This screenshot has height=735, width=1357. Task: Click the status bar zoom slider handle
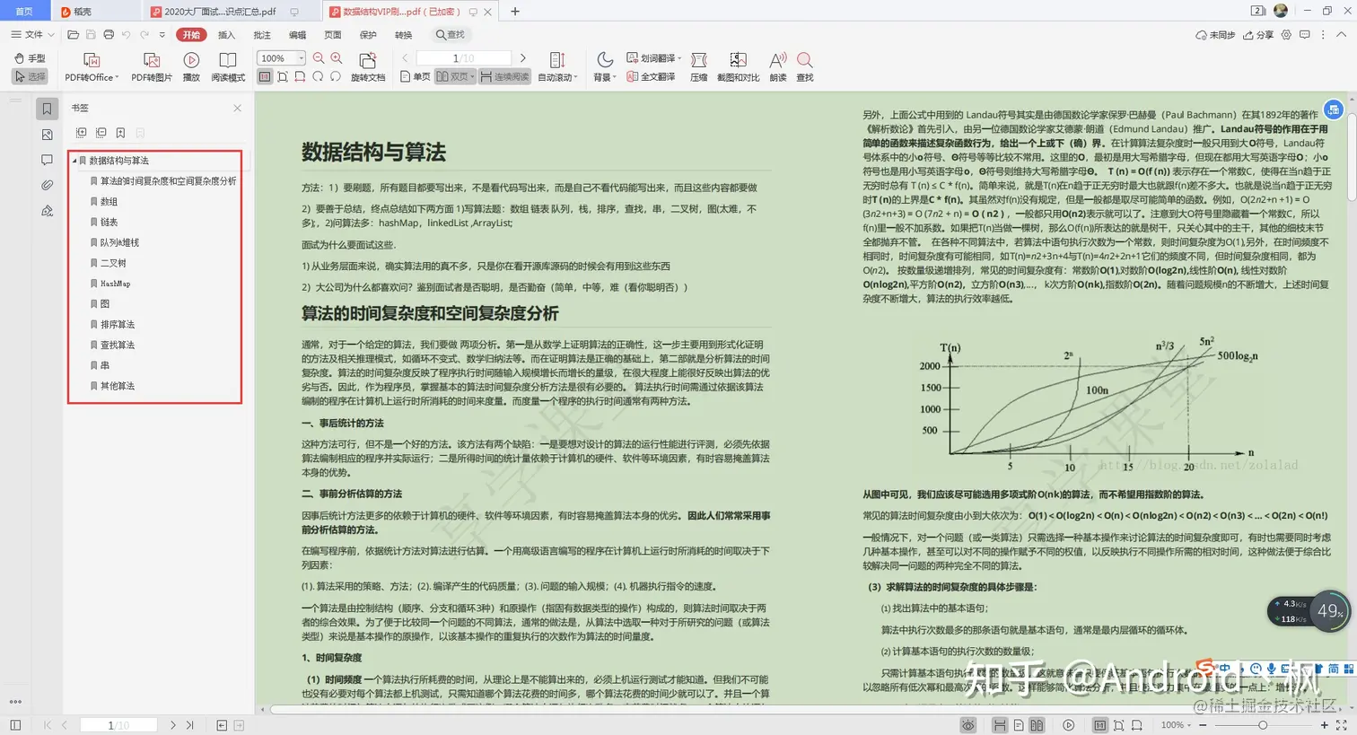pyautogui.click(x=1262, y=725)
